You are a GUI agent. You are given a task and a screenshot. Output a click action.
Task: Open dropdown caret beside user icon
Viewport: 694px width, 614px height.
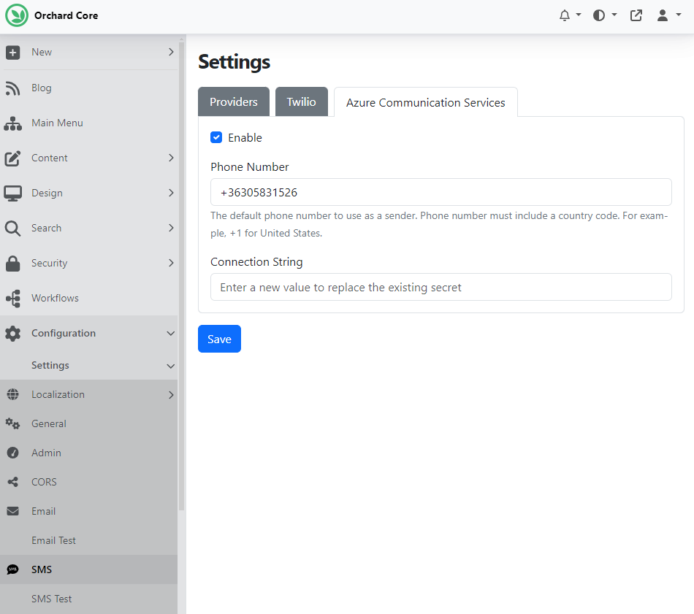point(679,15)
